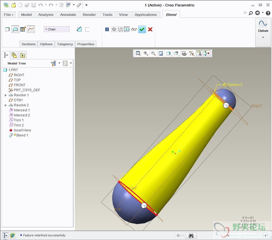Toggle the thin feature option
Viewport: 272px width, 240px height.
point(87,29)
